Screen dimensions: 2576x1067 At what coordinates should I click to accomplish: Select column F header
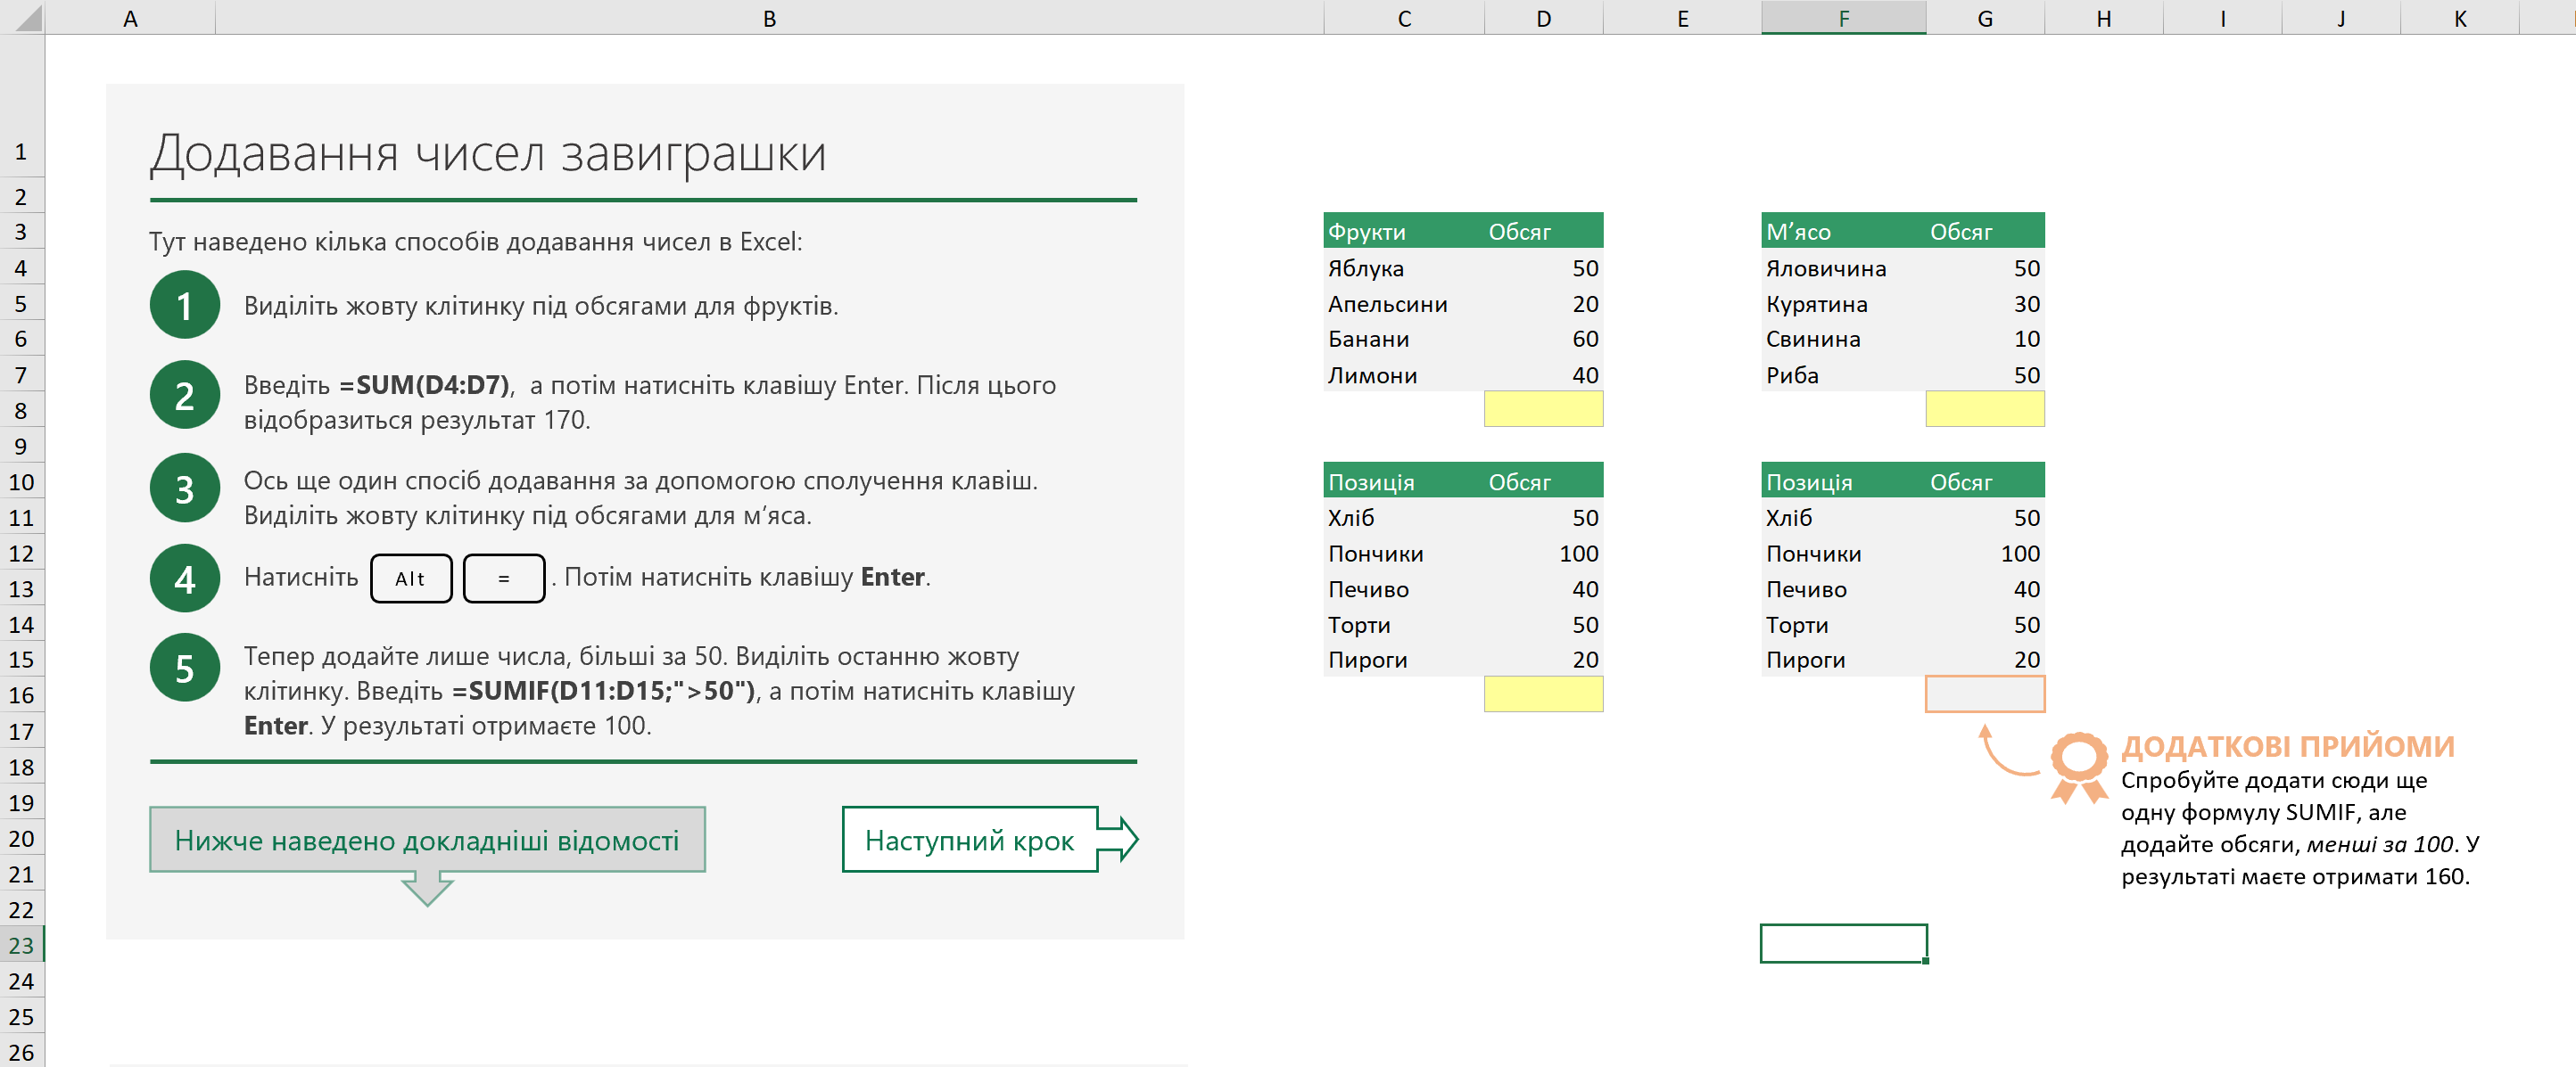click(x=1843, y=18)
